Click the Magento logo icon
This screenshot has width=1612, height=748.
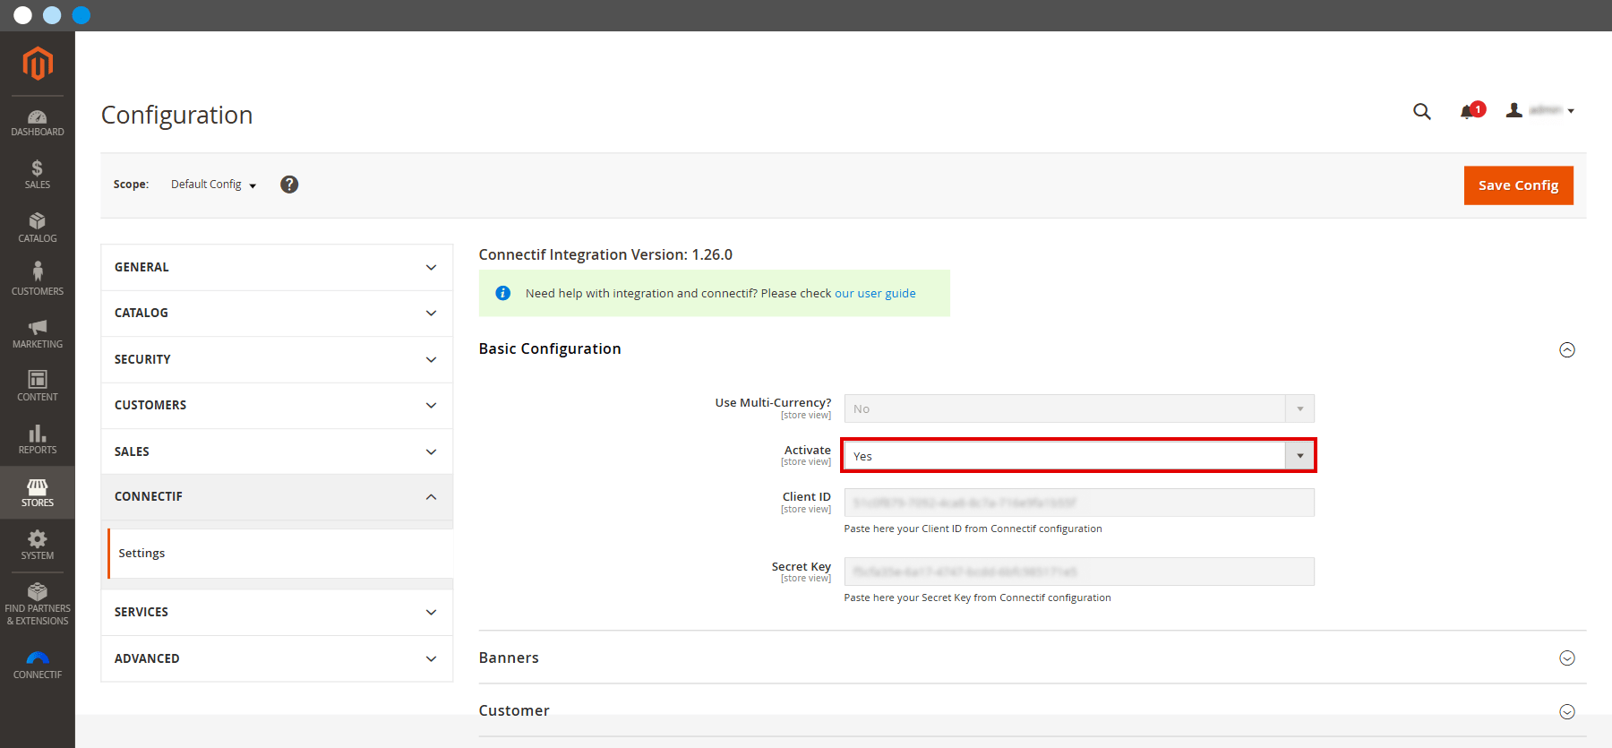coord(38,64)
